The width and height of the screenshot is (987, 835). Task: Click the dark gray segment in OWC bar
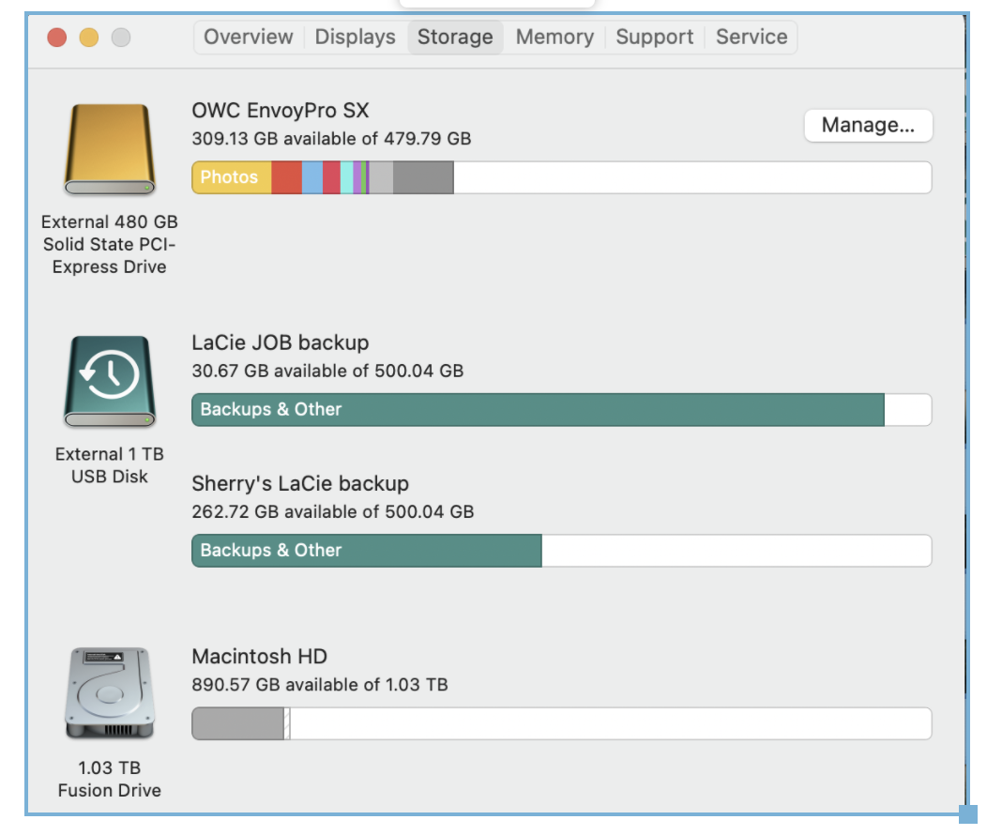point(423,177)
